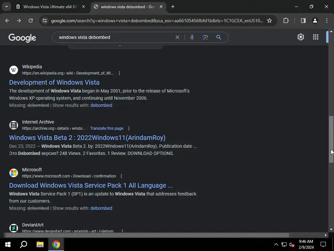This screenshot has height=251, width=334.
Task: Click the horizontal scrollbar thumb
Action: point(147,235)
